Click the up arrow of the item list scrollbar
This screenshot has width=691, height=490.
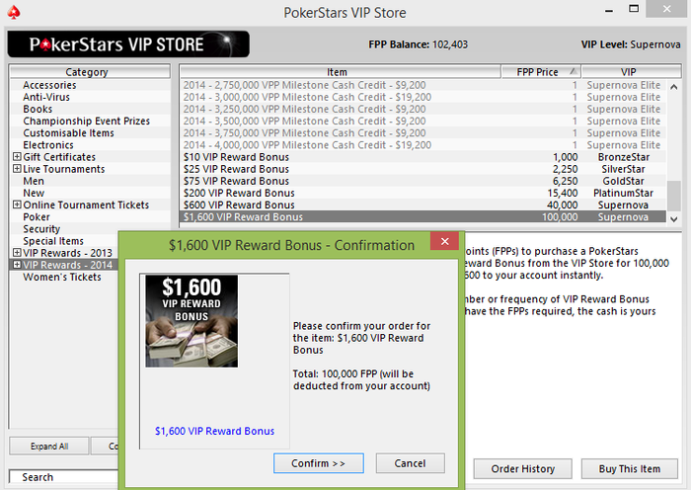(x=674, y=87)
